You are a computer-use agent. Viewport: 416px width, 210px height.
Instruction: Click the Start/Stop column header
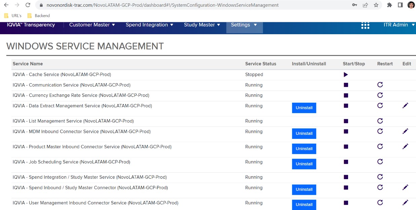coord(354,64)
